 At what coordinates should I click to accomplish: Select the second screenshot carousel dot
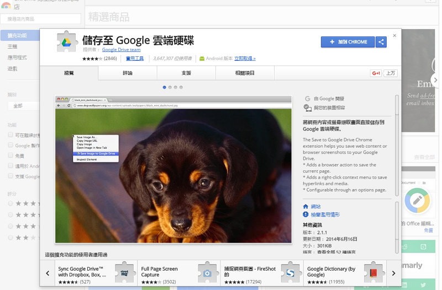[170, 87]
